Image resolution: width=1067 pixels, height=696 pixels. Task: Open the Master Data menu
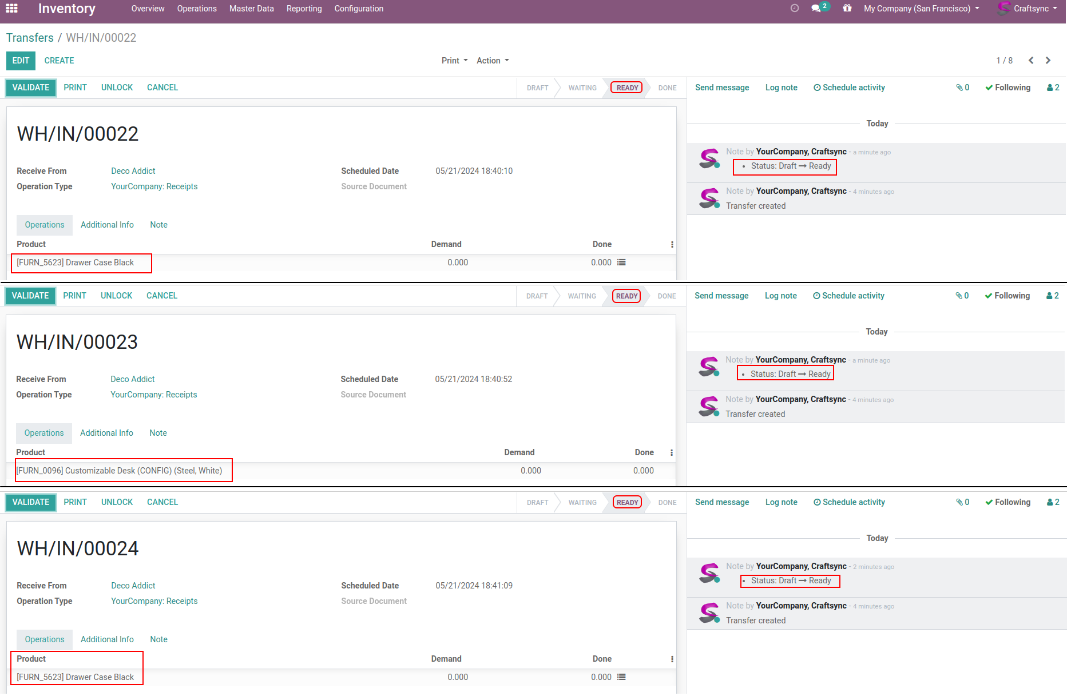pyautogui.click(x=251, y=9)
